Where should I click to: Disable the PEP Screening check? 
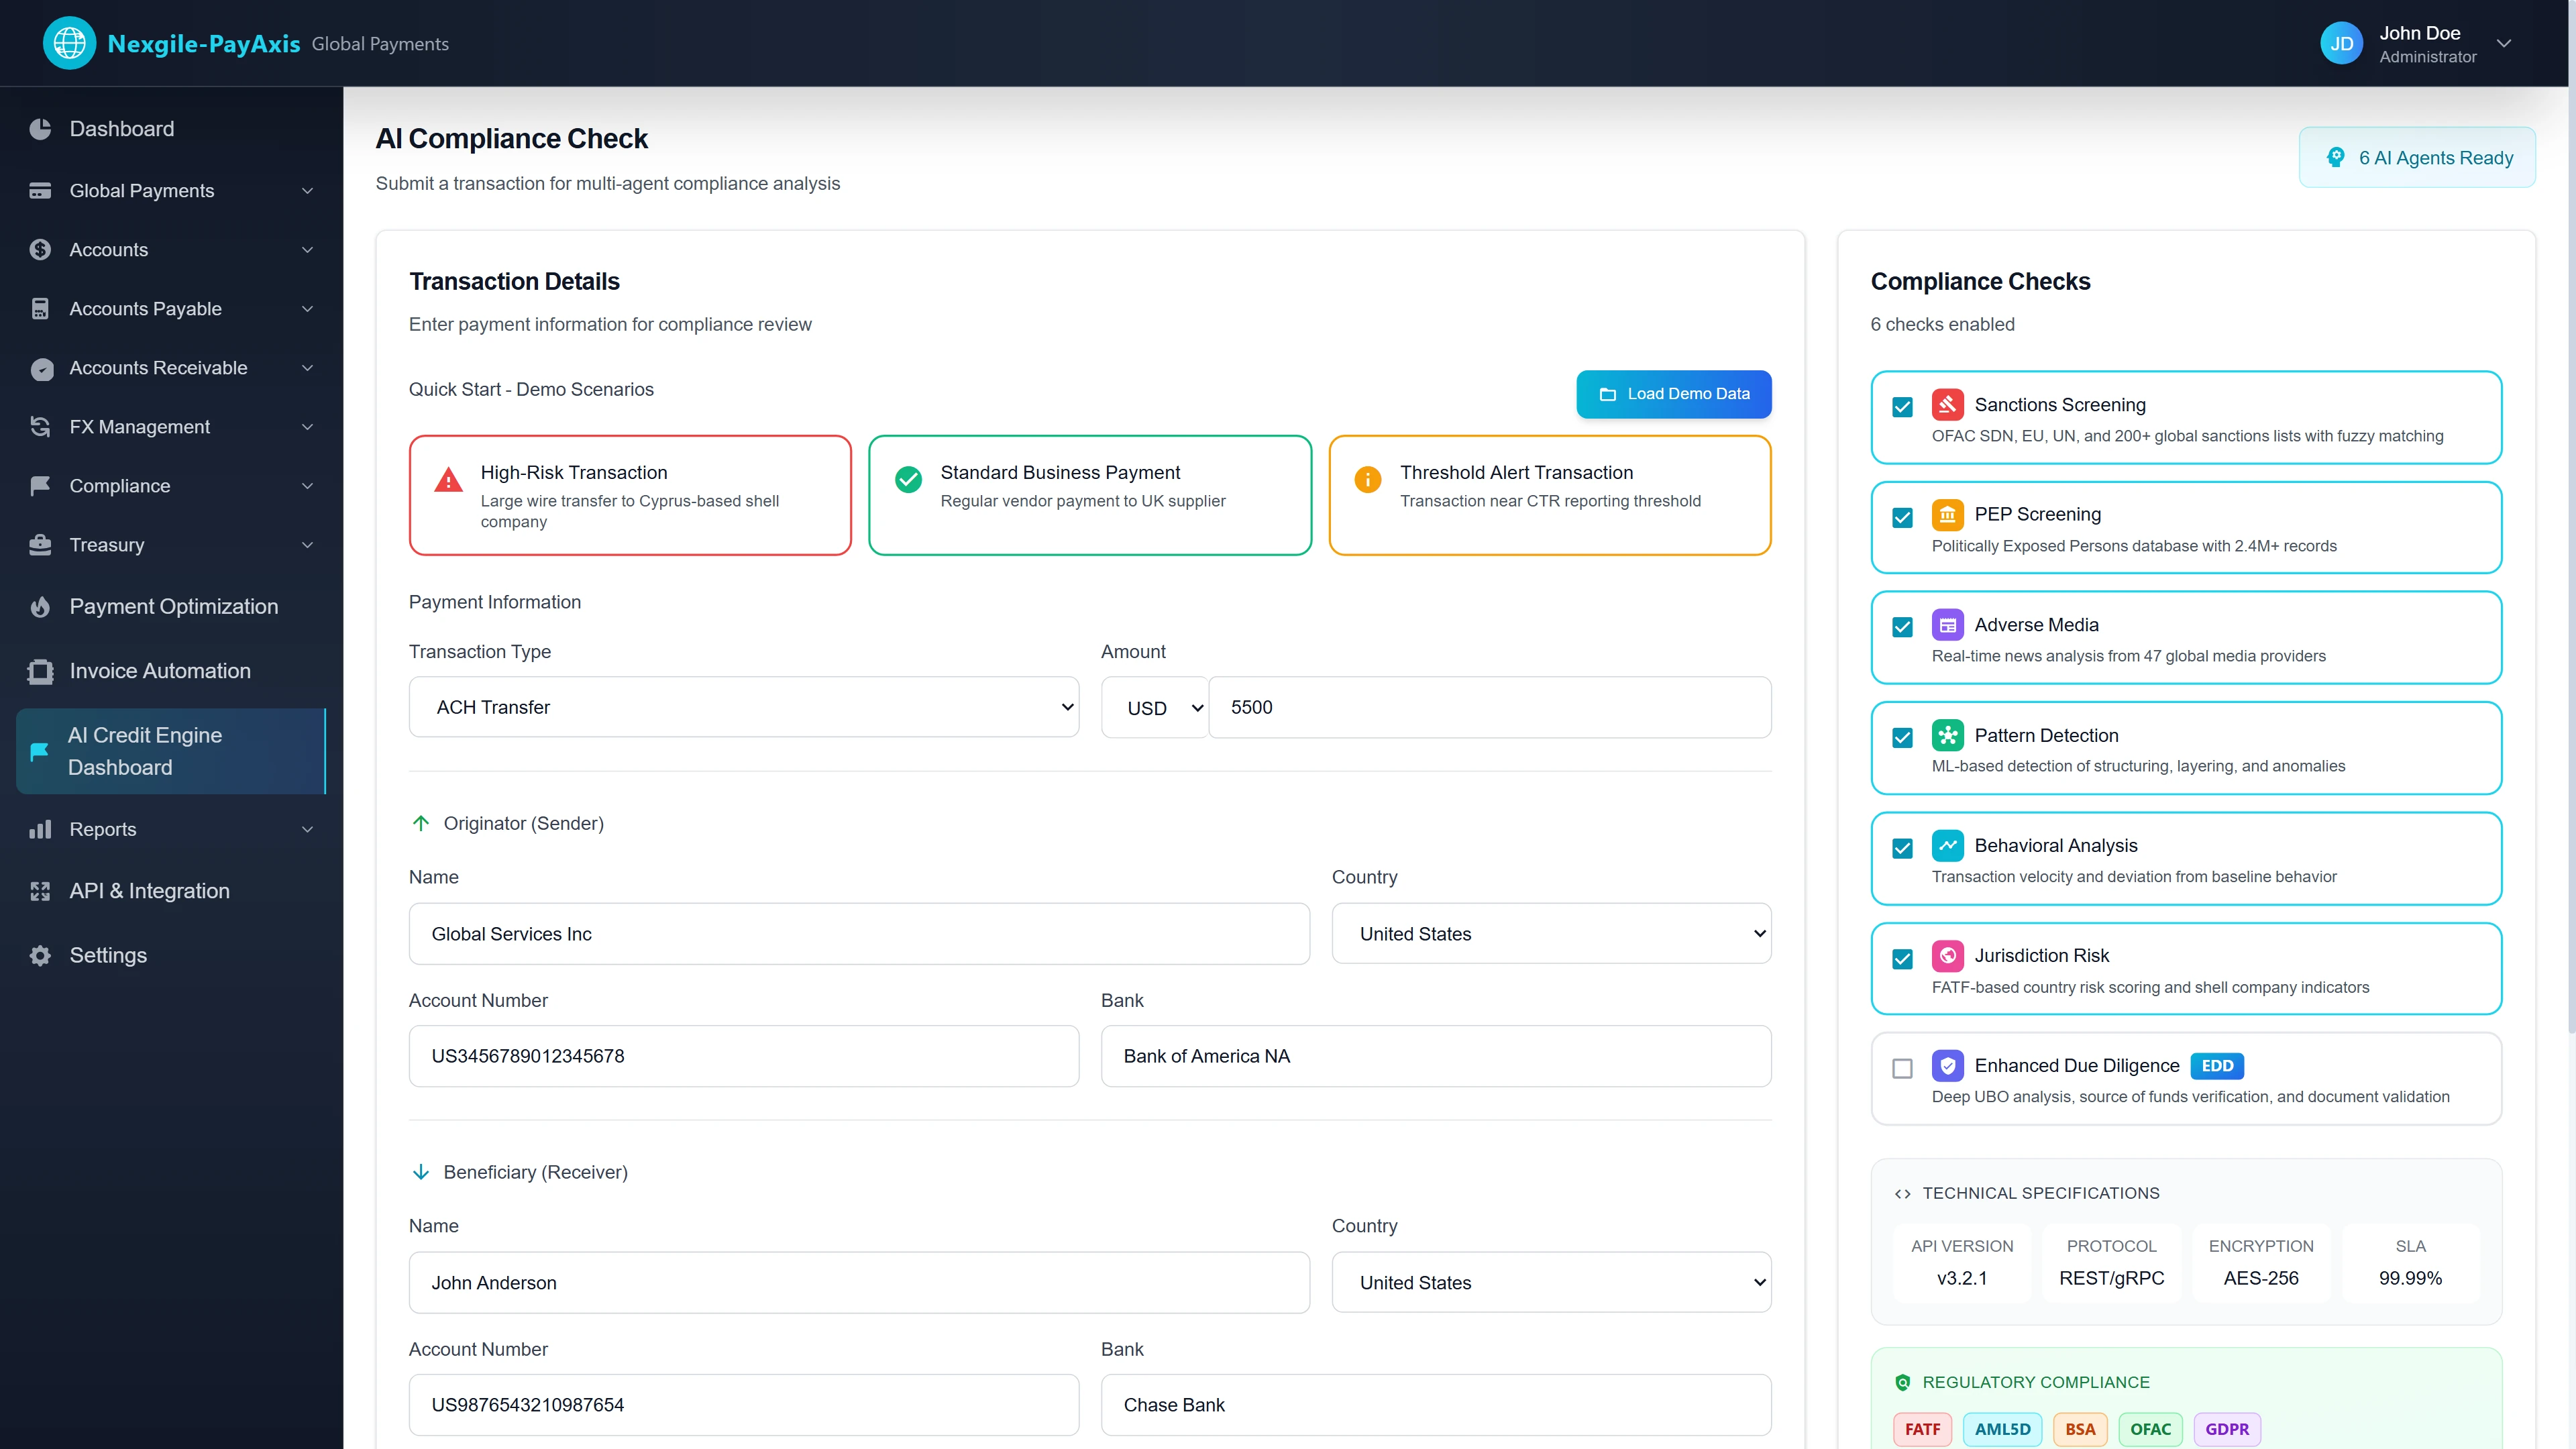coord(1902,517)
